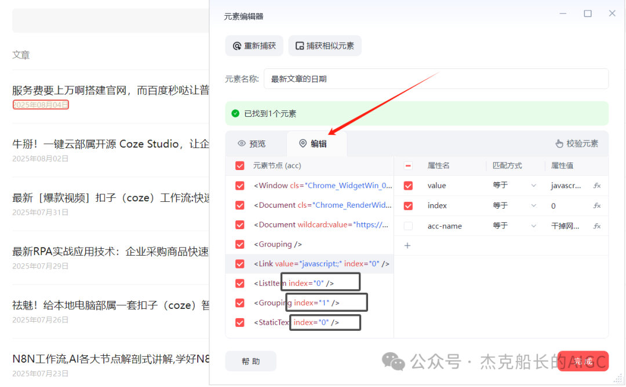This screenshot has width=626, height=387.
Task: Click date text 2025年07月29日
Action: pyautogui.click(x=41, y=266)
